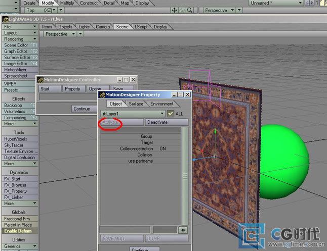Open the File menu dropdown

click(x=19, y=27)
